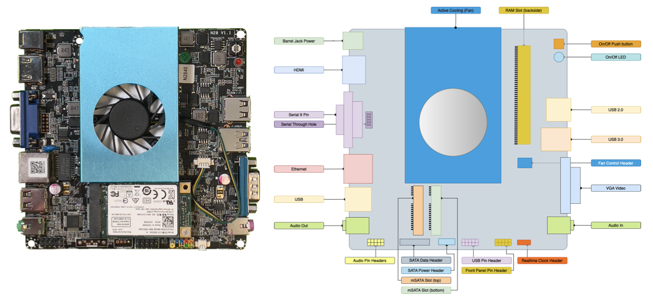This screenshot has width=653, height=300.
Task: Click the Barrel Jack Power label
Action: [x=298, y=41]
